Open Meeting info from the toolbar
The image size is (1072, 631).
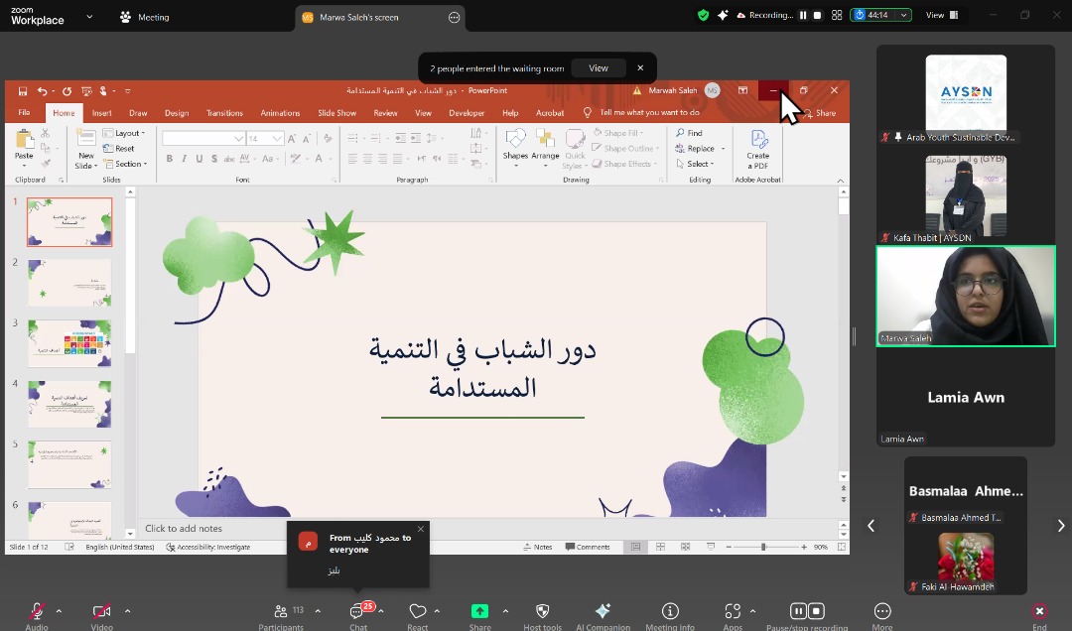670,612
